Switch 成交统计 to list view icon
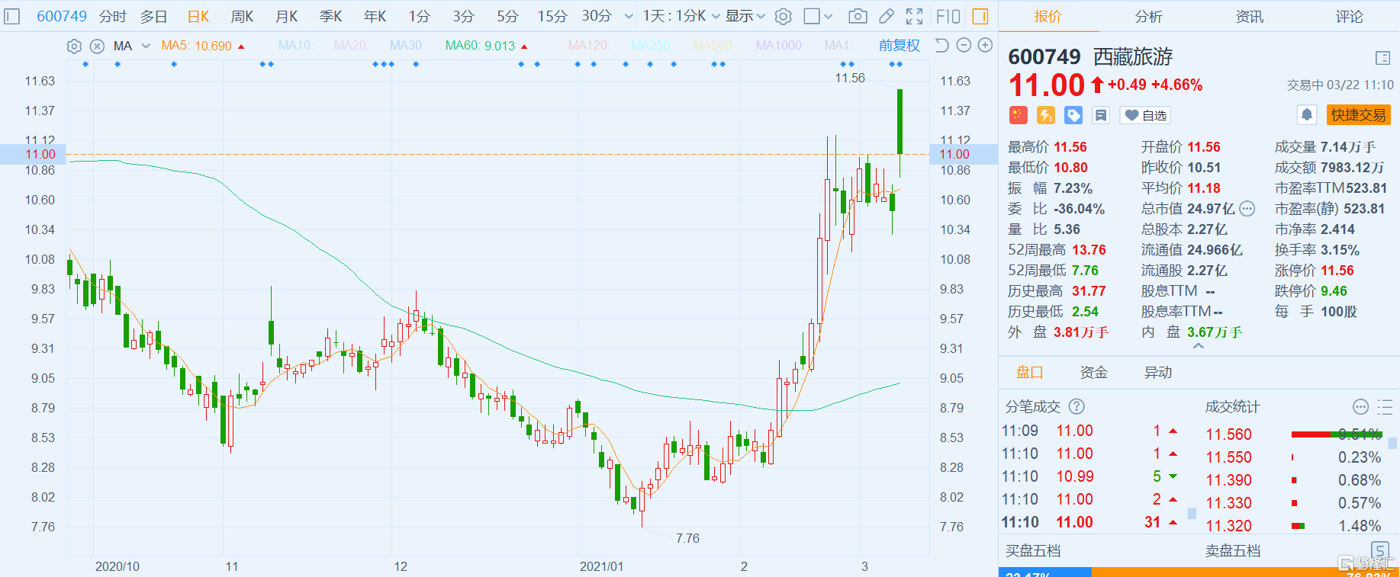The image size is (1400, 577). pyautogui.click(x=1386, y=407)
